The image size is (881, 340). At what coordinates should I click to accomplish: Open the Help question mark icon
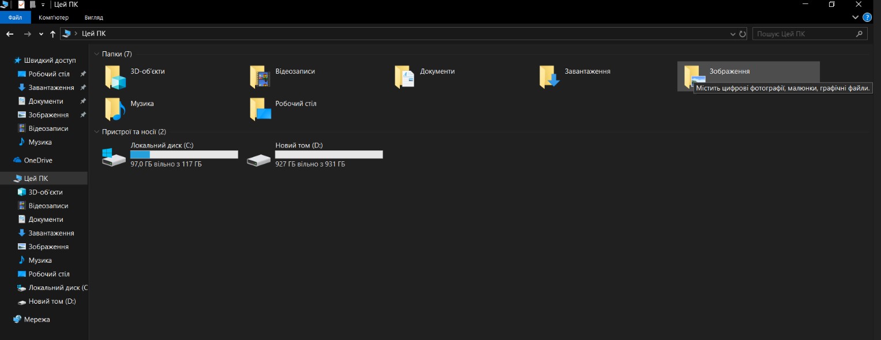(867, 17)
